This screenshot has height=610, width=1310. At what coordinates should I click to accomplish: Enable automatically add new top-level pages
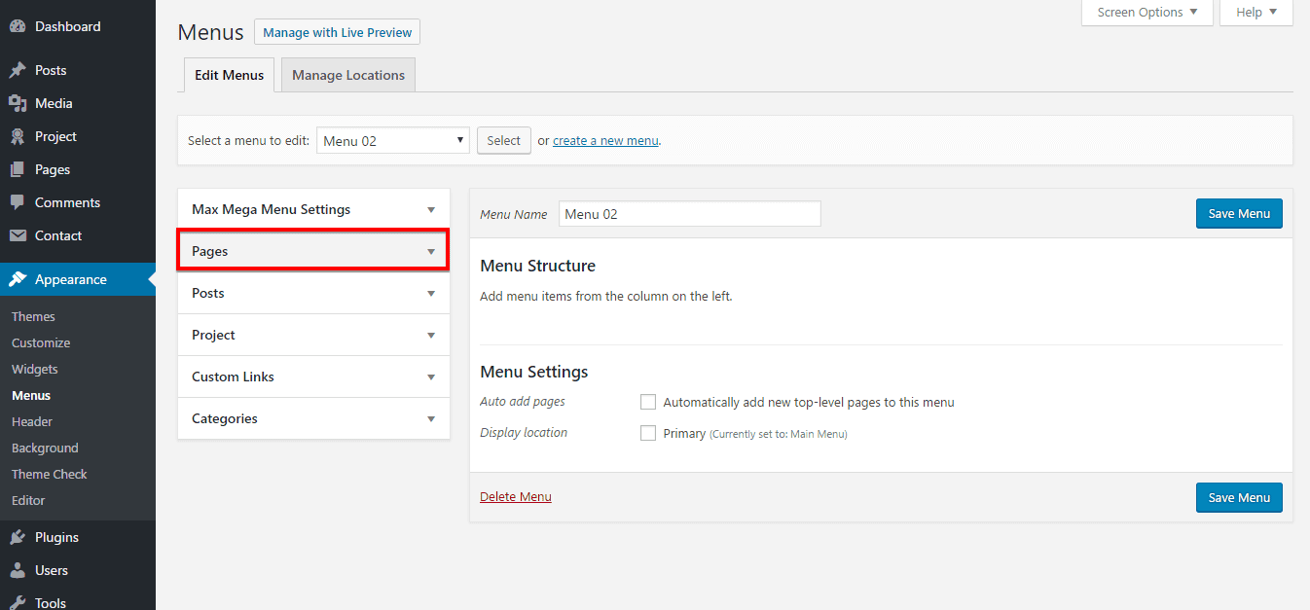[x=648, y=402]
